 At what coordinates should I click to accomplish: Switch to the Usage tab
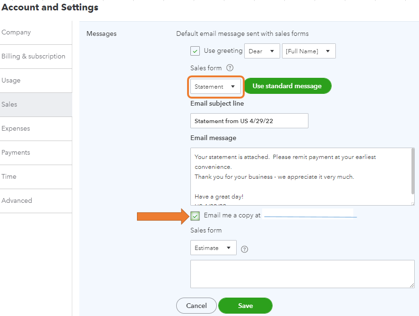[11, 80]
